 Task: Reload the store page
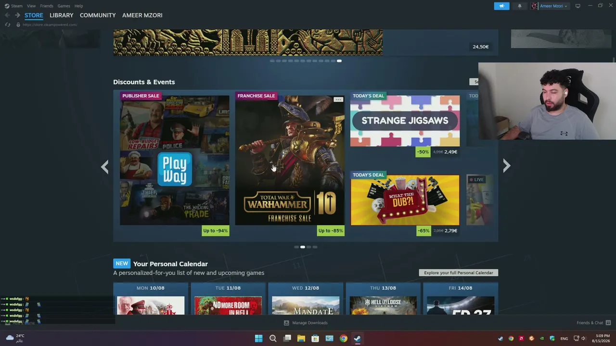click(8, 25)
